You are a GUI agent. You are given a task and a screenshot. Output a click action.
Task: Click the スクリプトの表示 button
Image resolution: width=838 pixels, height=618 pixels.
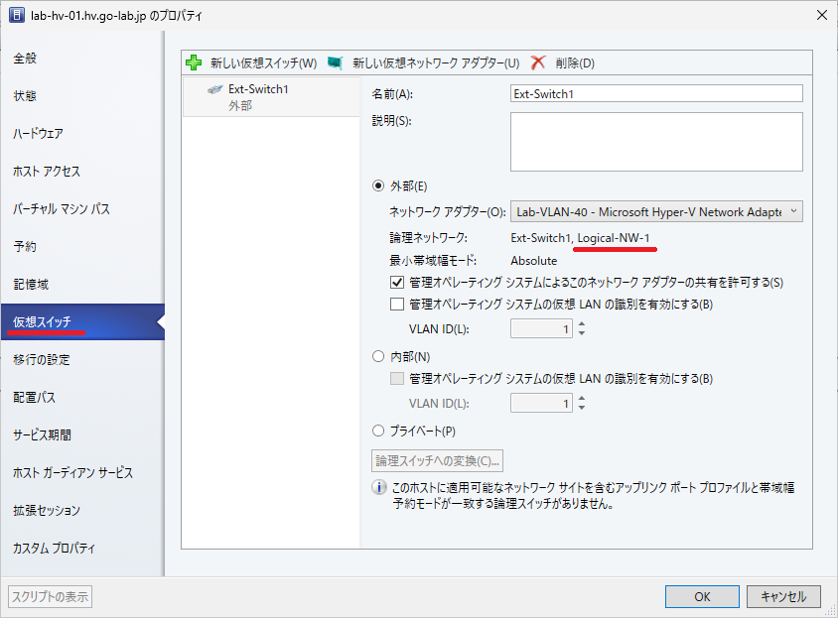tap(51, 596)
